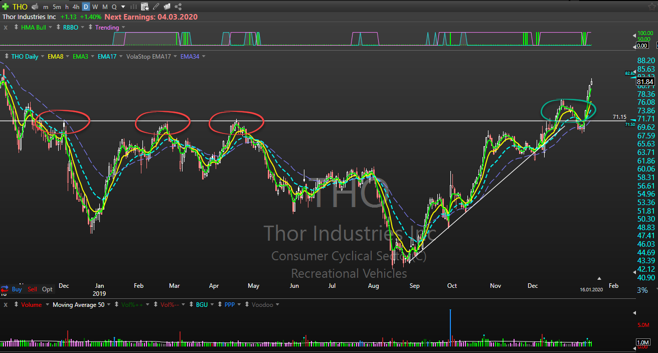The width and height of the screenshot is (658, 353).
Task: Click the Buy button
Action: click(x=17, y=289)
